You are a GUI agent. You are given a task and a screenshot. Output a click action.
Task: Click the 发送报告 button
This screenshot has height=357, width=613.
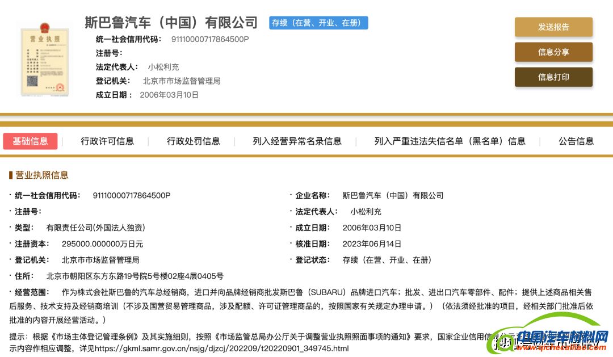[x=553, y=27]
